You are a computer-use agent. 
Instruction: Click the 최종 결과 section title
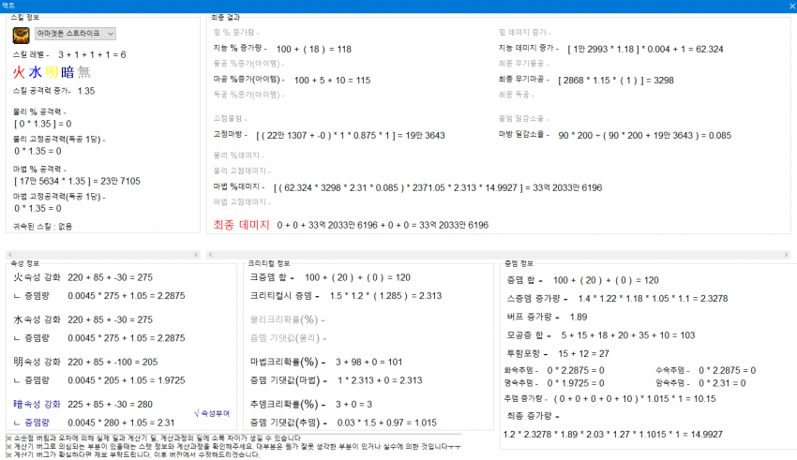[x=225, y=18]
